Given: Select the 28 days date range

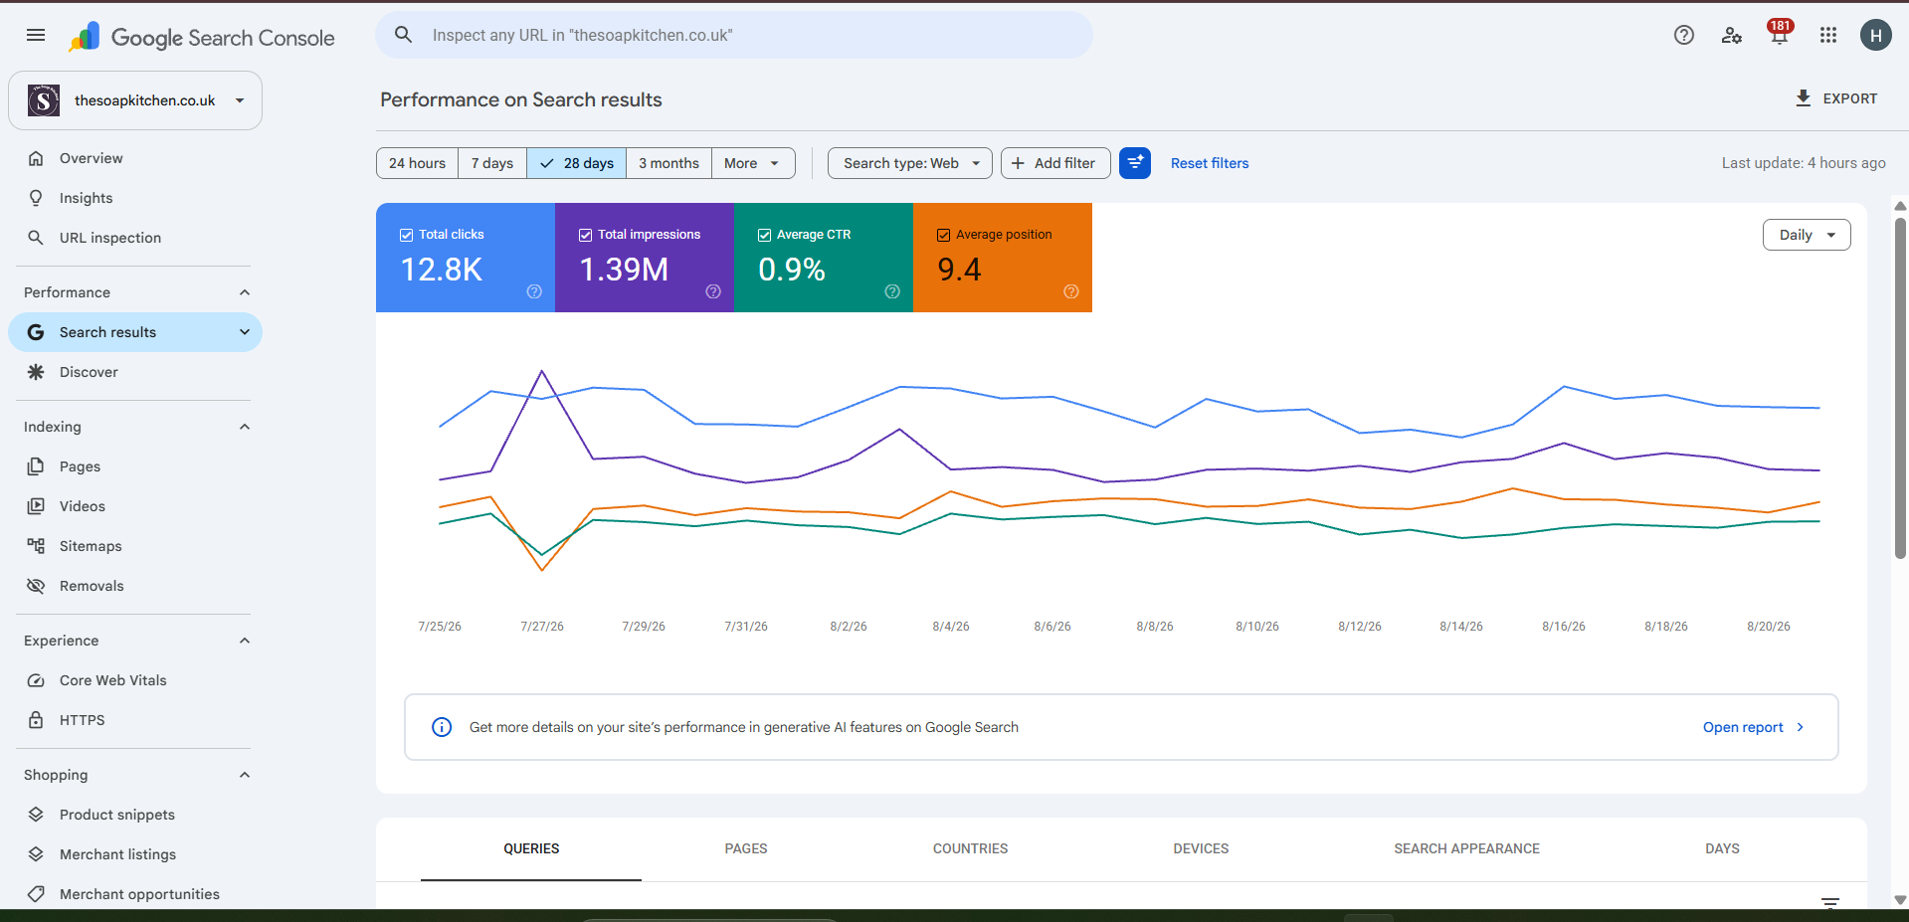Looking at the screenshot, I should (577, 163).
